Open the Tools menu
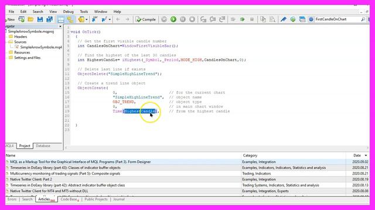 click(84, 12)
